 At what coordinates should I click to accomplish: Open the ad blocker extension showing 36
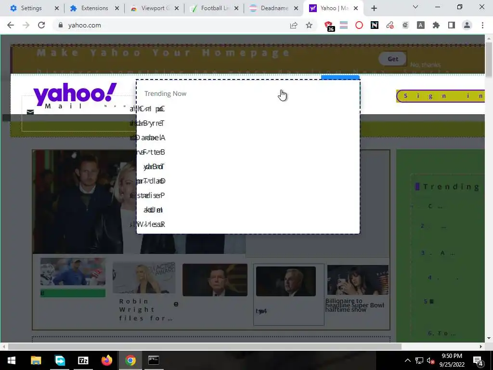click(329, 26)
